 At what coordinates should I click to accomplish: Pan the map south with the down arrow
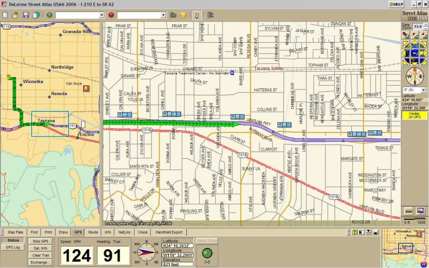click(x=415, y=62)
